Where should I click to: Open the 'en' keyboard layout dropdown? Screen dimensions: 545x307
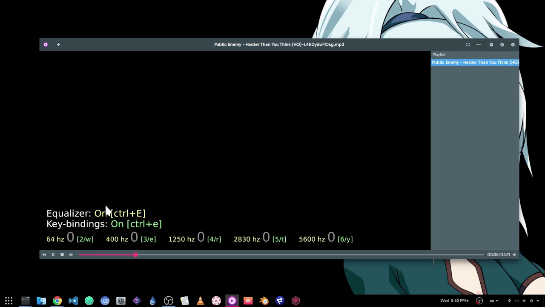coord(493,301)
